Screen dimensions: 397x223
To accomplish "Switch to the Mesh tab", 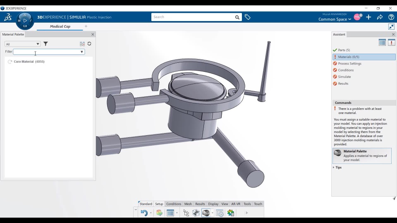I will point(188,204).
